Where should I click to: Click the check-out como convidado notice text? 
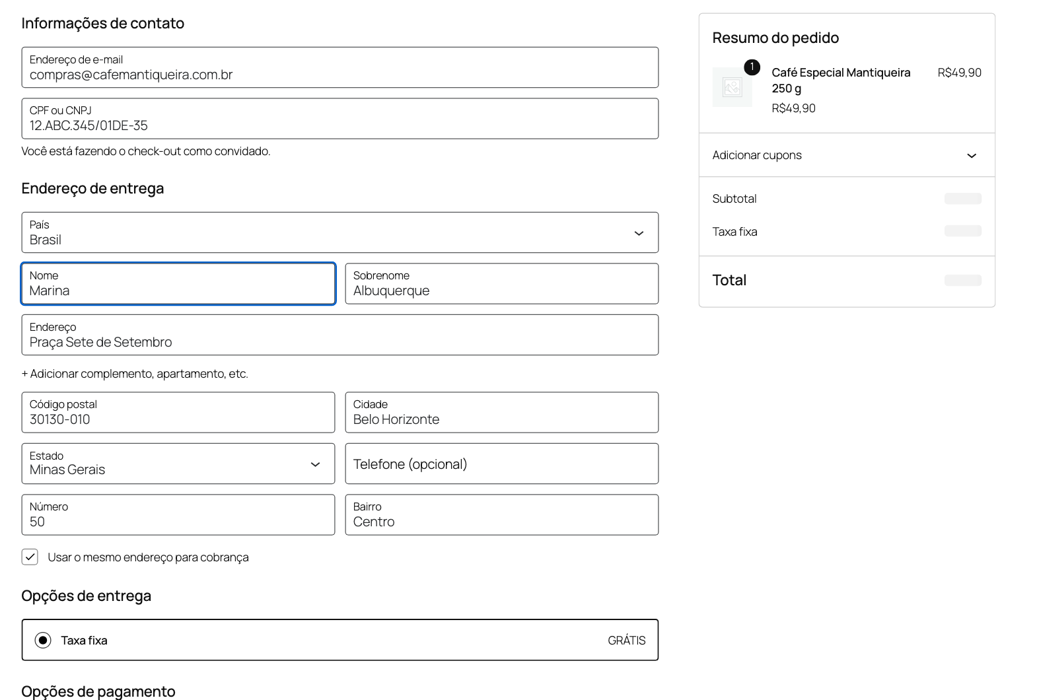pos(146,151)
